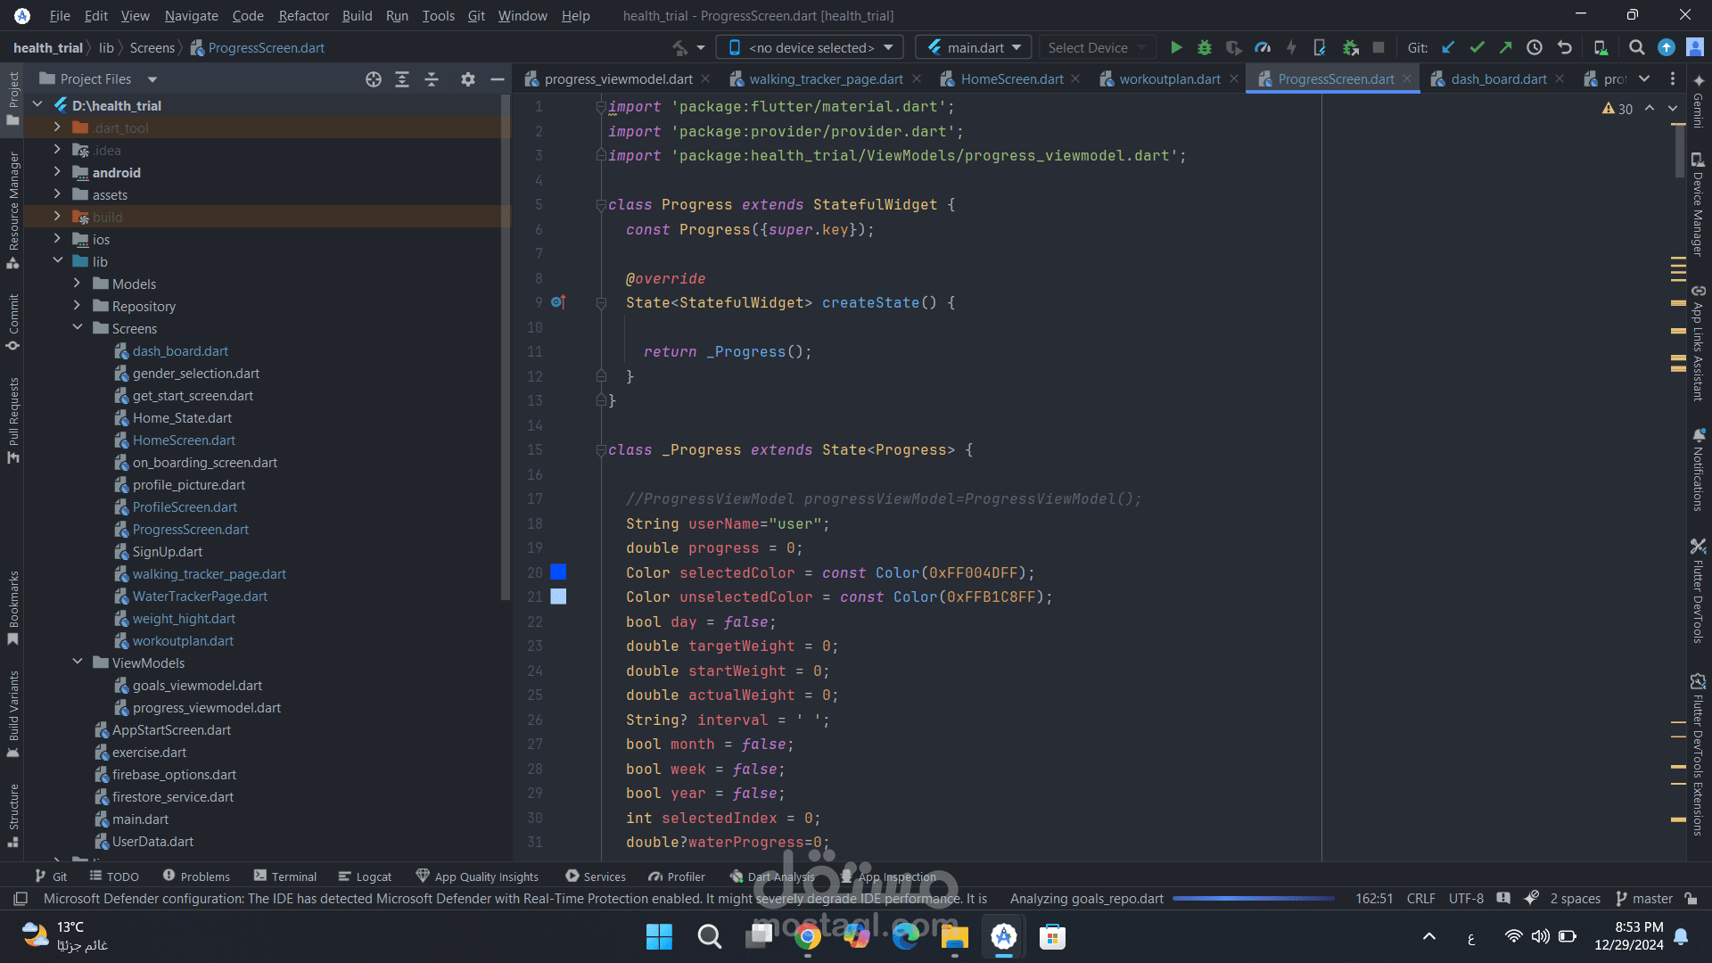Switch to workoutplan.dart editor tab
Screen dimensions: 1712x963
click(x=1169, y=79)
